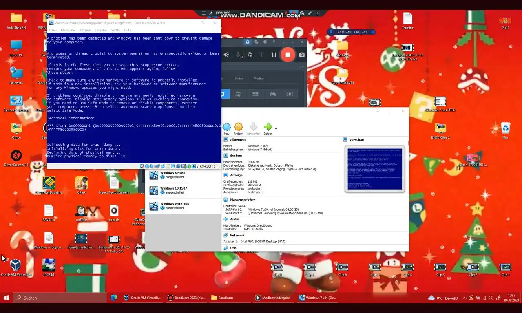Image resolution: width=522 pixels, height=313 pixels.
Task: Click the System section header in VirtualBox
Action: [236, 156]
